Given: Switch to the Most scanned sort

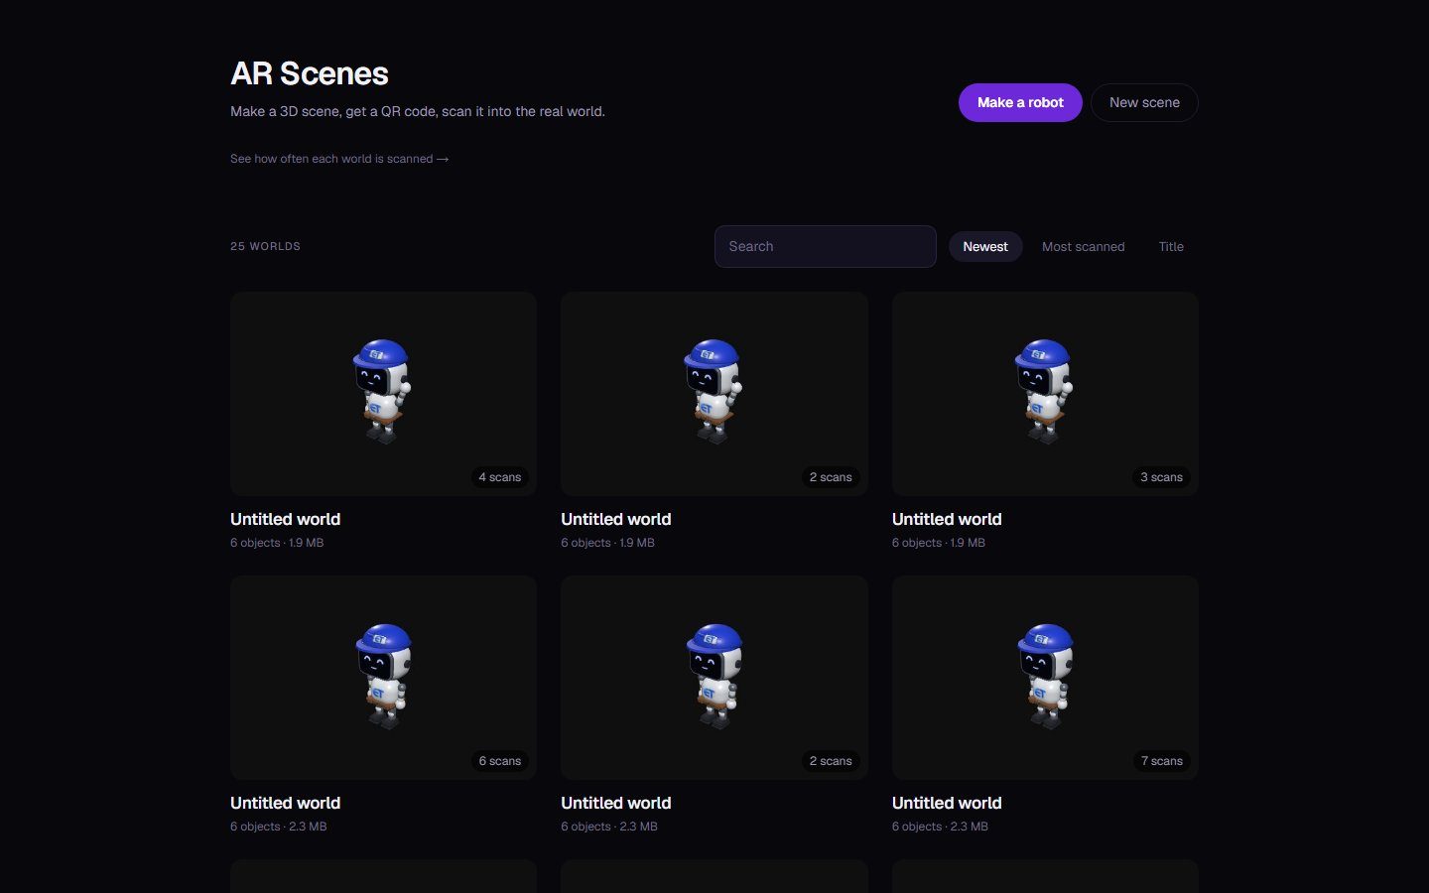Looking at the screenshot, I should point(1084,246).
